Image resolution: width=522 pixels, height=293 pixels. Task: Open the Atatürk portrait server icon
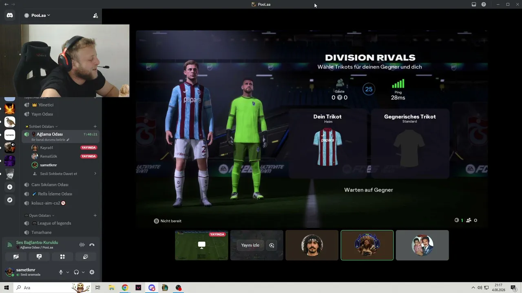click(x=10, y=174)
